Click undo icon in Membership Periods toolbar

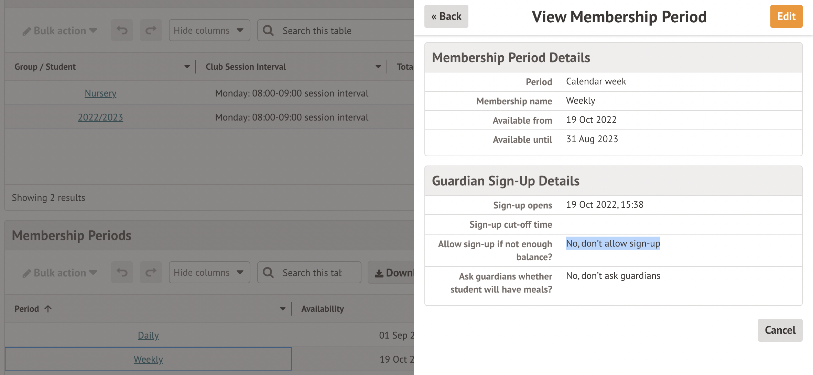coord(122,273)
